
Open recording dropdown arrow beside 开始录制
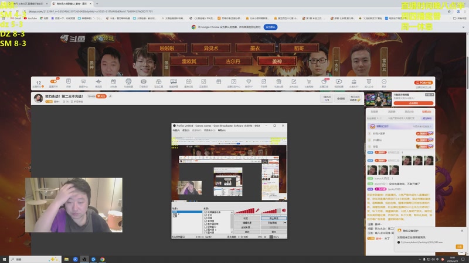[285, 223]
